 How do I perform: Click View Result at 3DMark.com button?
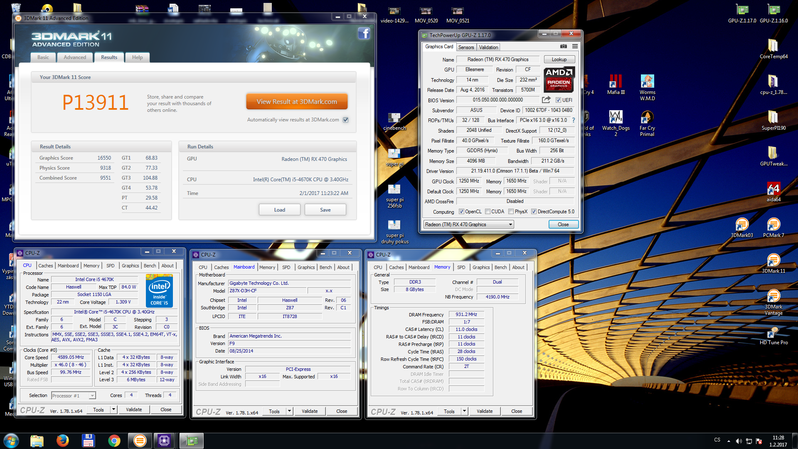pyautogui.click(x=297, y=101)
